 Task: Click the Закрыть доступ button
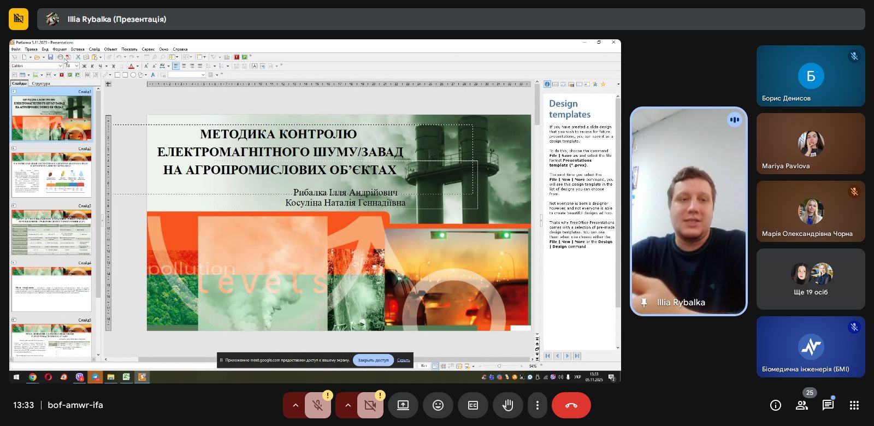(373, 360)
